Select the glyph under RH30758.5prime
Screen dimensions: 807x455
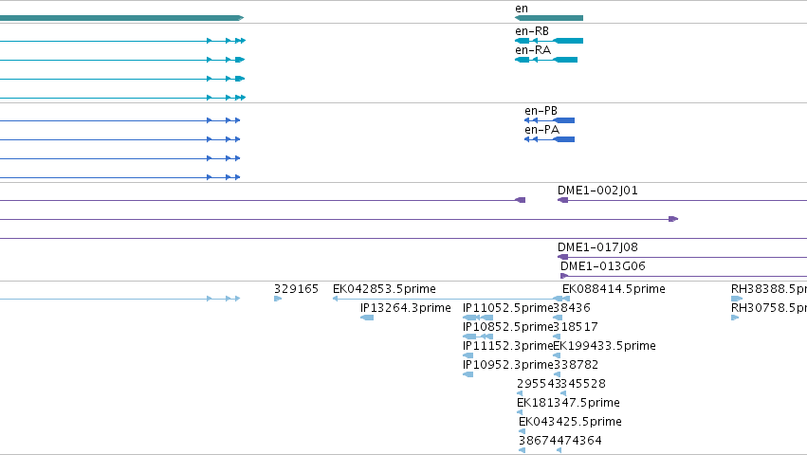pyautogui.click(x=735, y=318)
